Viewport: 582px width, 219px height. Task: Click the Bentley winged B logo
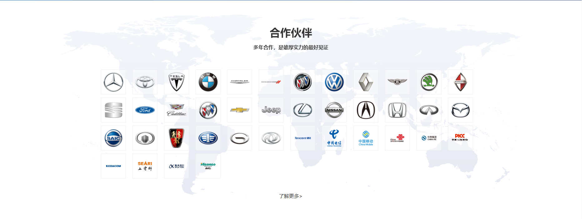(x=397, y=82)
